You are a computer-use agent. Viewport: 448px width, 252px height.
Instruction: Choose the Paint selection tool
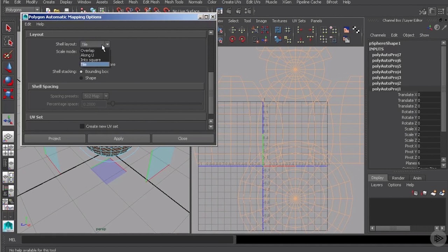pyautogui.click(x=8, y=55)
